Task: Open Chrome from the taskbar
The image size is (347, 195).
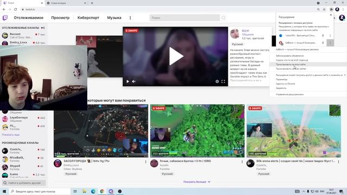Action: coord(102,191)
